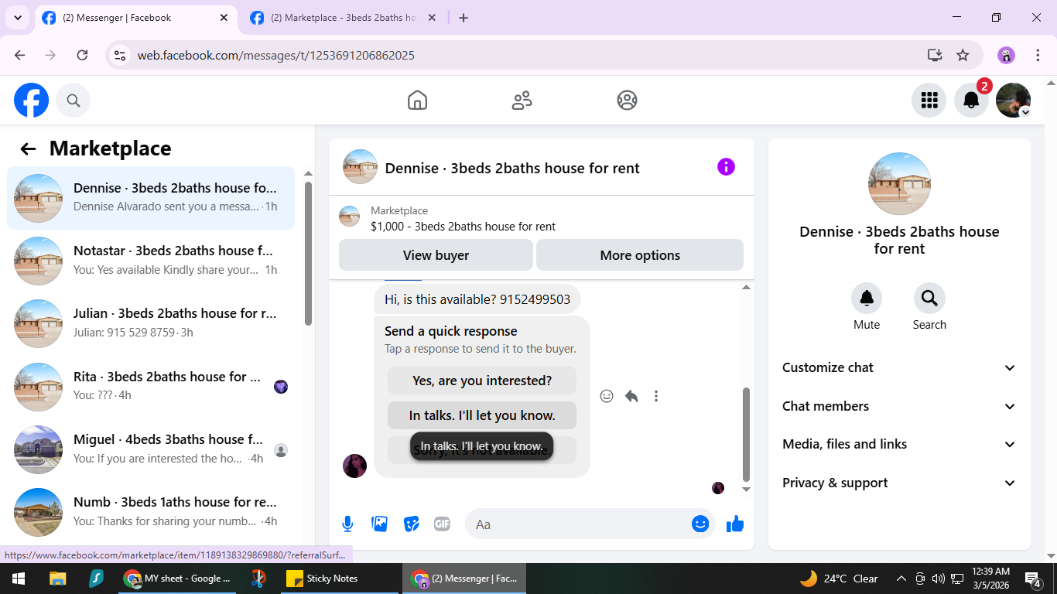1057x594 pixels.
Task: Open the Groups icon in top navigation
Action: pos(627,101)
